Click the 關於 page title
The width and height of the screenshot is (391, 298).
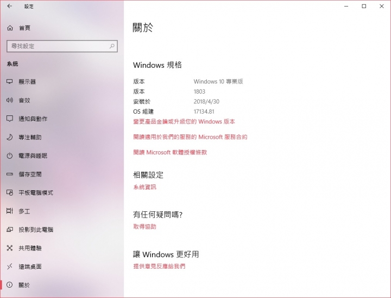click(x=143, y=28)
